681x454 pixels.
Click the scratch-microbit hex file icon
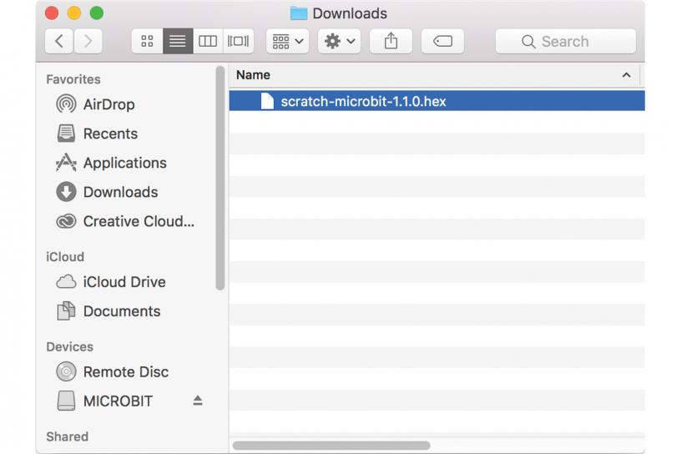pyautogui.click(x=267, y=101)
